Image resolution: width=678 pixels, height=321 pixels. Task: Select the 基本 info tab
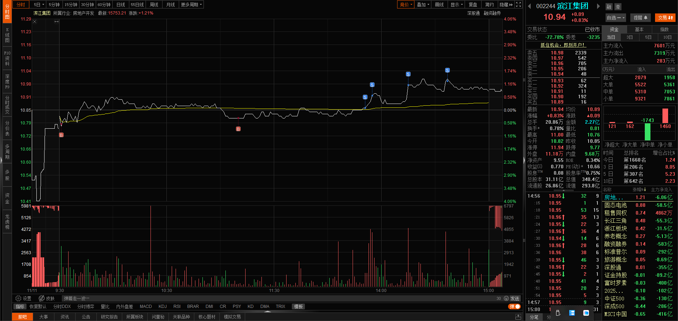(639, 29)
